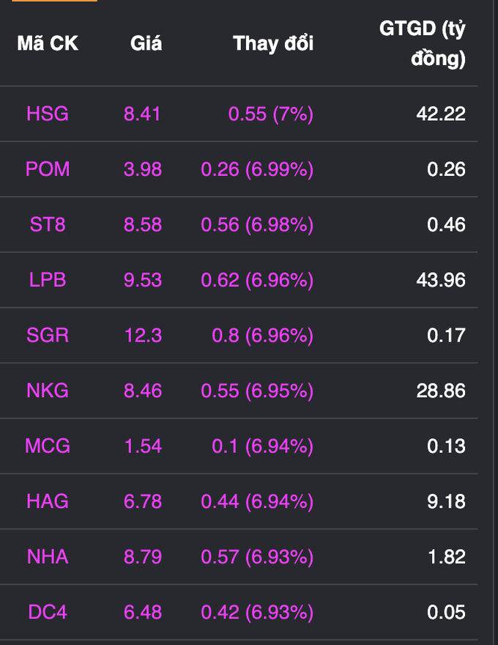Screen dimensions: 498x645
Task: Open the HSG stock ticker
Action: pyautogui.click(x=48, y=114)
